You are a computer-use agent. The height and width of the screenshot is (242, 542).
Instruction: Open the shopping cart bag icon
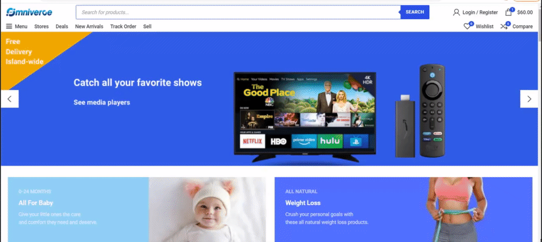(508, 12)
